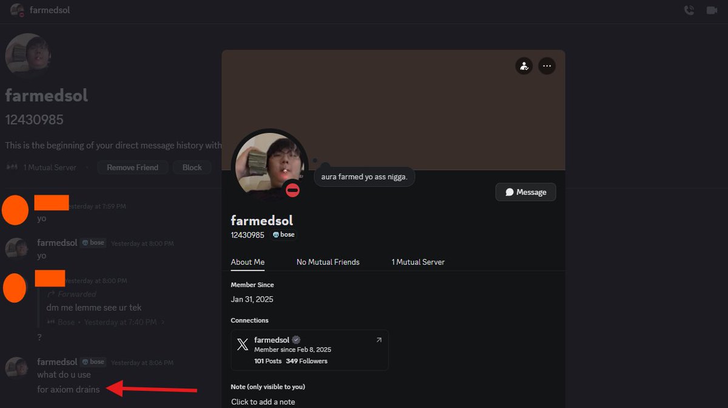Click the Message button in profile

pyautogui.click(x=526, y=192)
